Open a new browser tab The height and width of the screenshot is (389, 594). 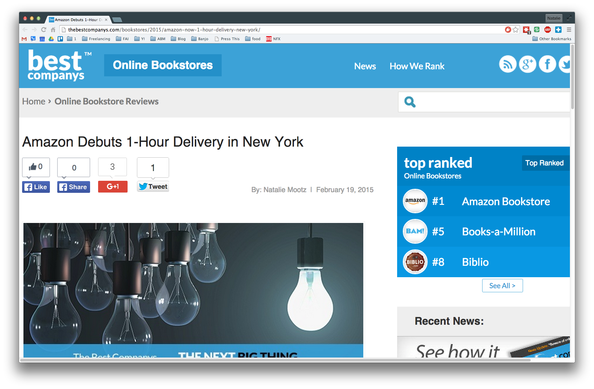(117, 20)
